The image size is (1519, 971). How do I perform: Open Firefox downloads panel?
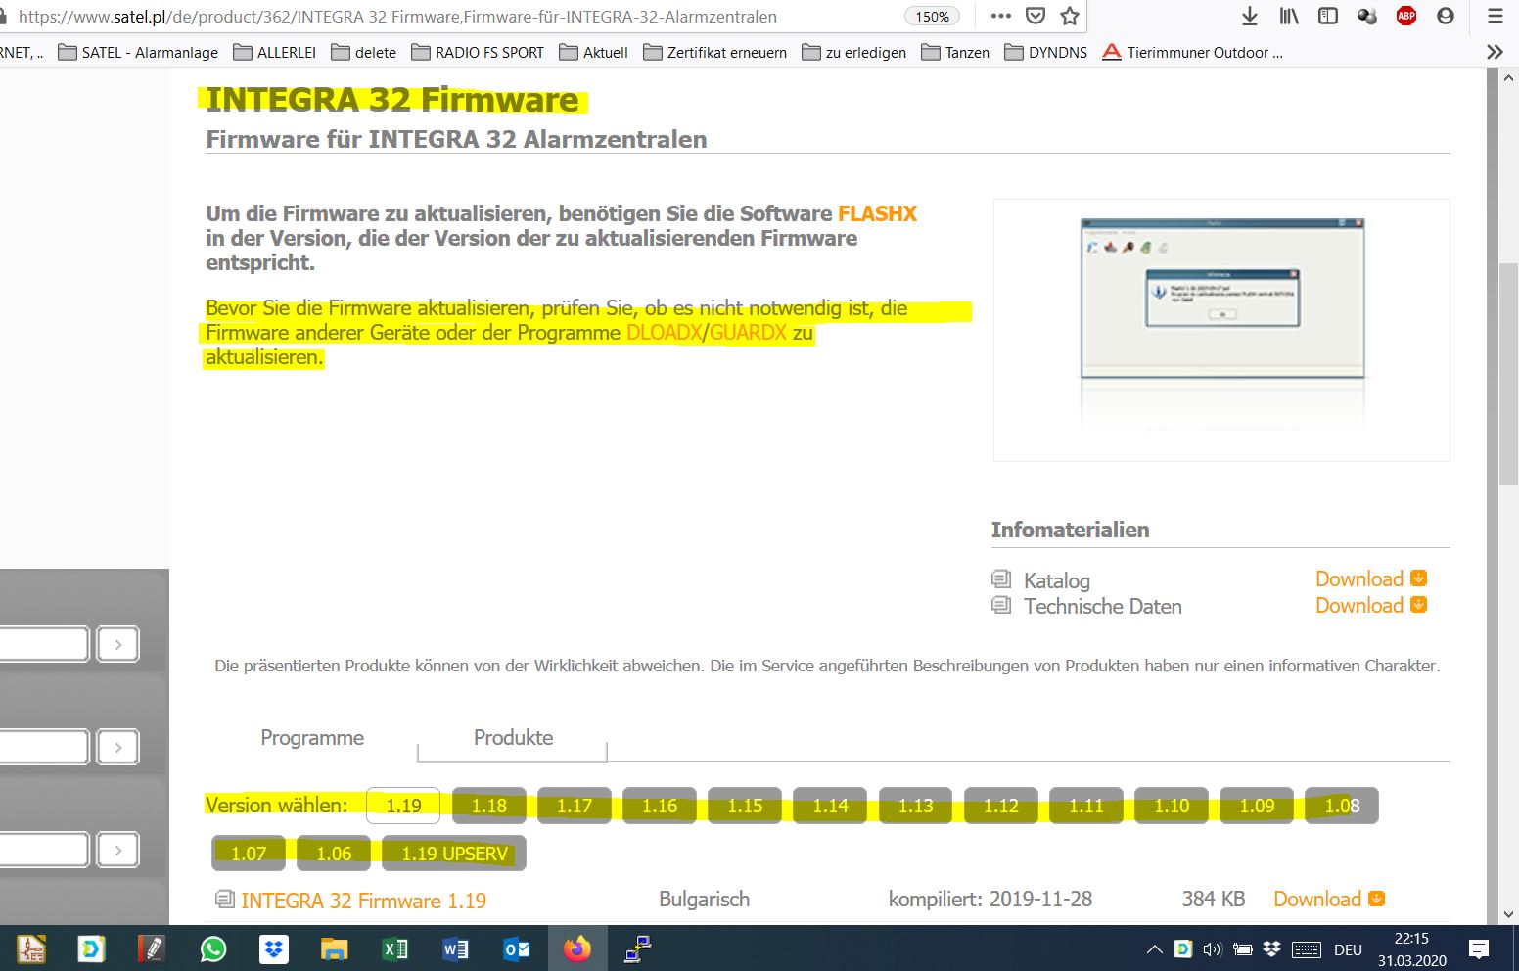point(1249,16)
